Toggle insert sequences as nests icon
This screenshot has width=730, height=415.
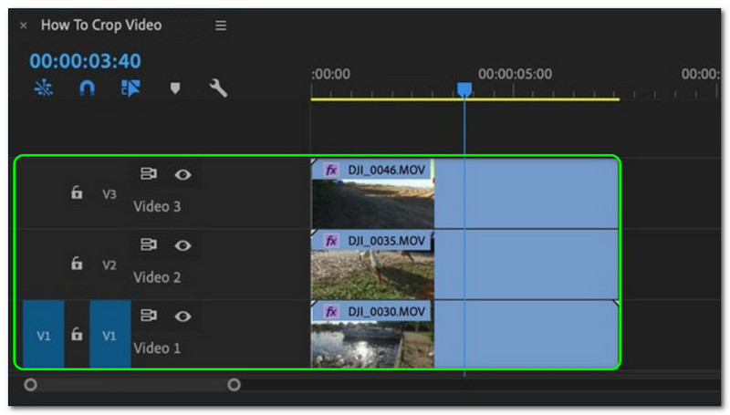[x=43, y=88]
